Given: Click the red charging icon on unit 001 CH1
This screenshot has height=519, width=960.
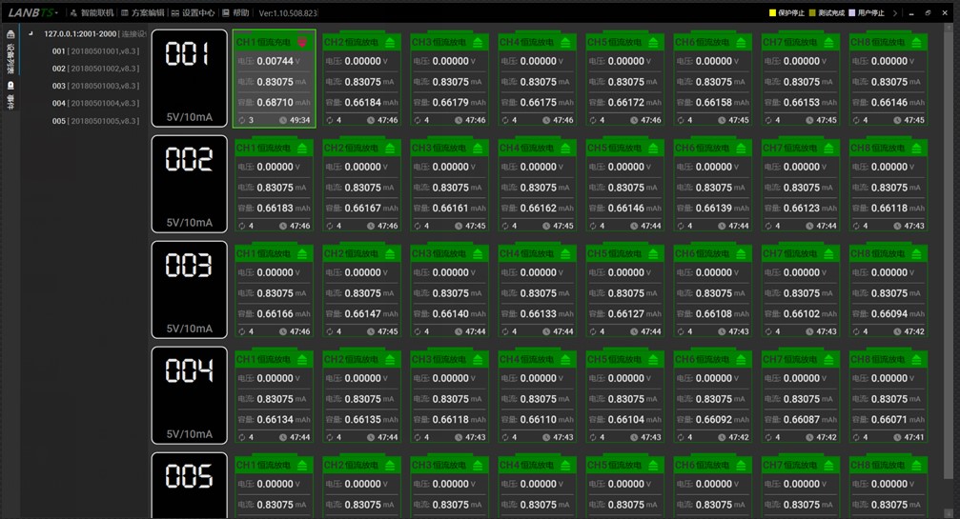Looking at the screenshot, I should [303, 42].
